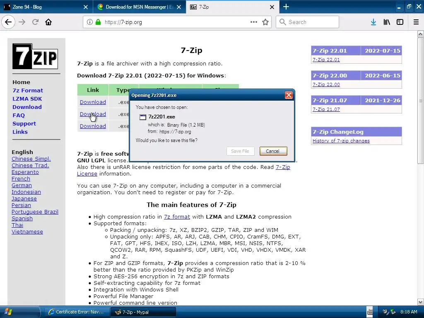
Task: Click the third Download link in the table
Action: click(x=93, y=126)
